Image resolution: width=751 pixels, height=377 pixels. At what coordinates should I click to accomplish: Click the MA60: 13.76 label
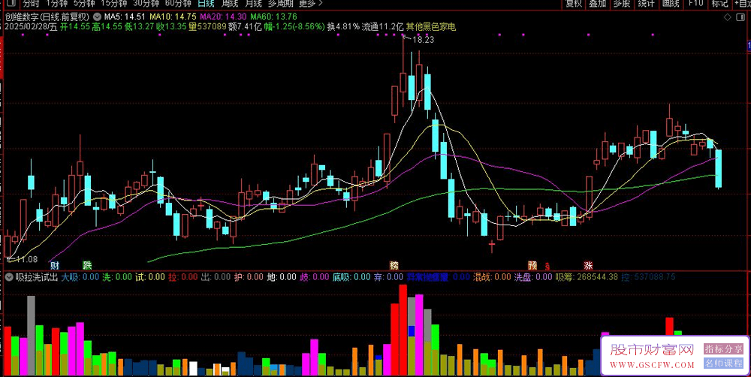pyautogui.click(x=273, y=17)
